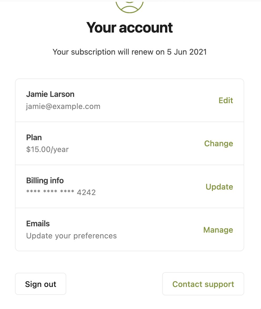The width and height of the screenshot is (261, 309).
Task: Change the subscription plan
Action: coord(218,144)
